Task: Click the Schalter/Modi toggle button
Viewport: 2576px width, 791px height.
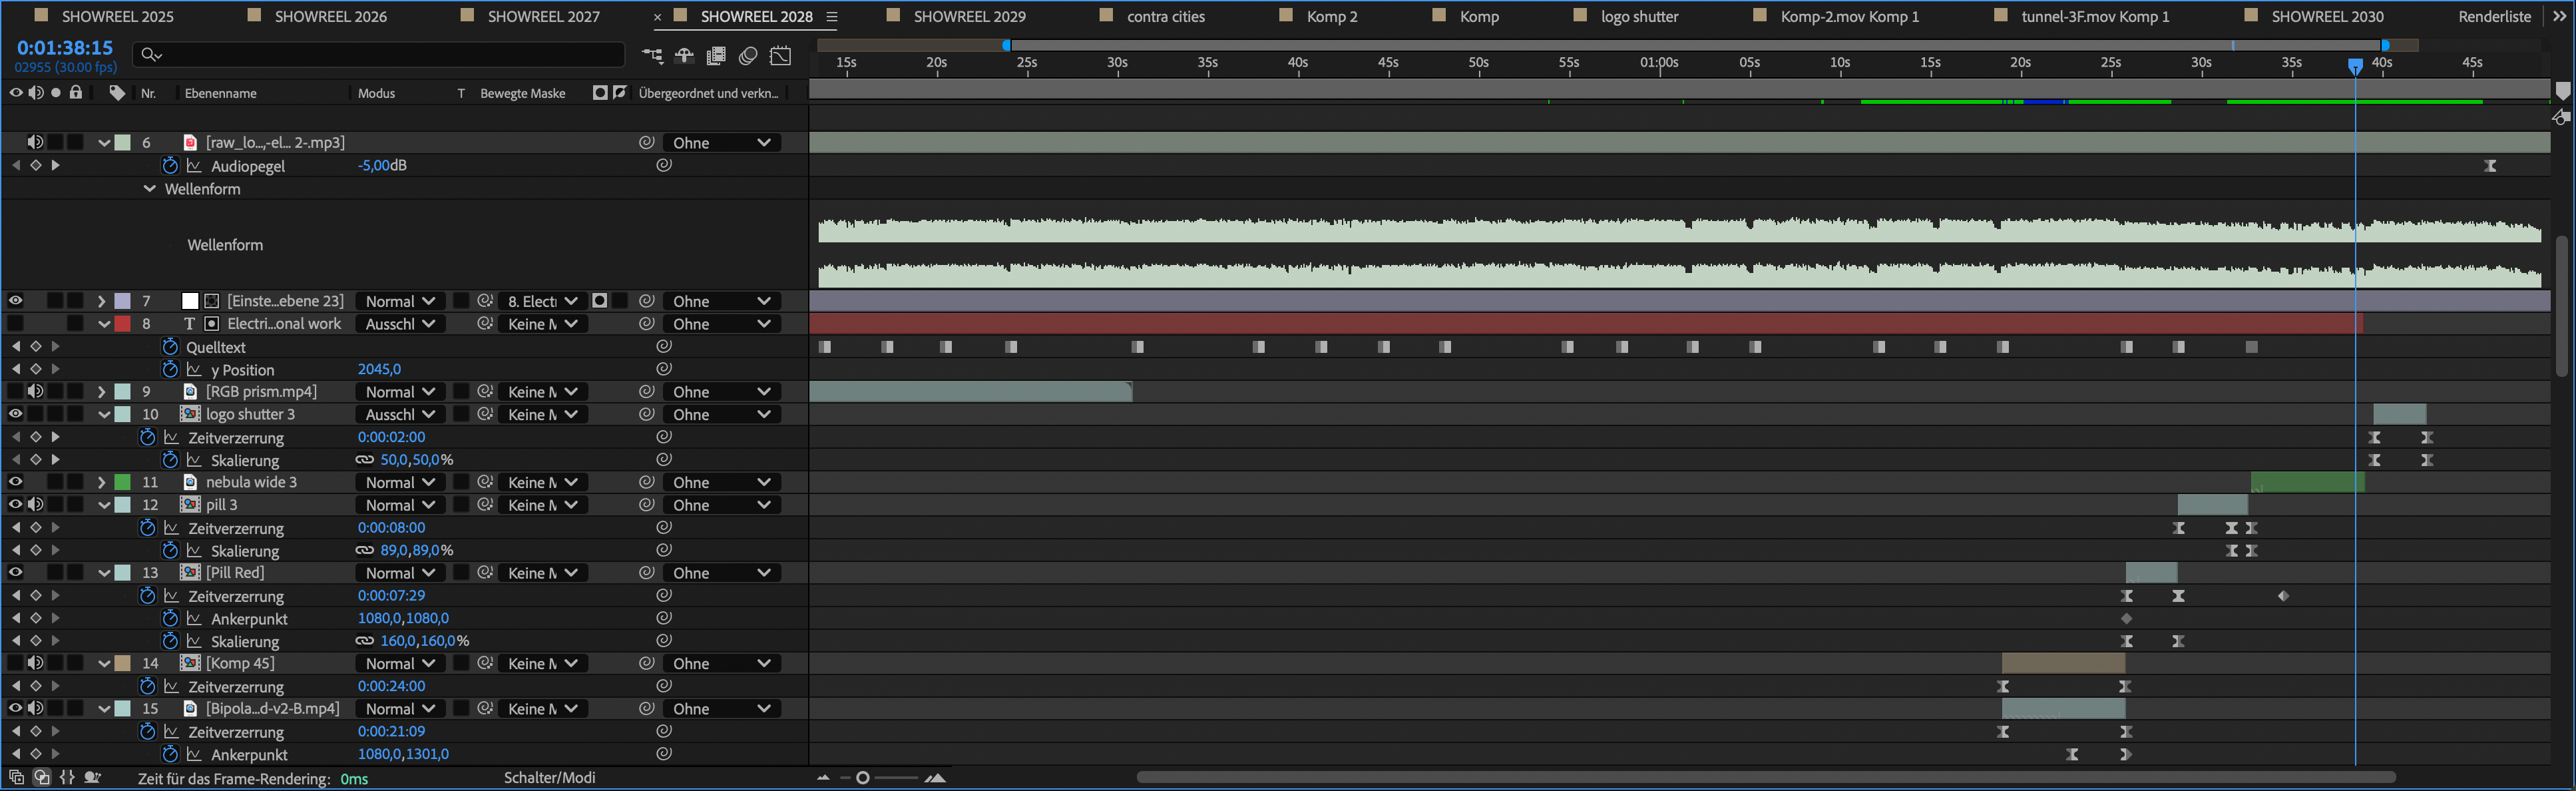Action: tap(549, 778)
